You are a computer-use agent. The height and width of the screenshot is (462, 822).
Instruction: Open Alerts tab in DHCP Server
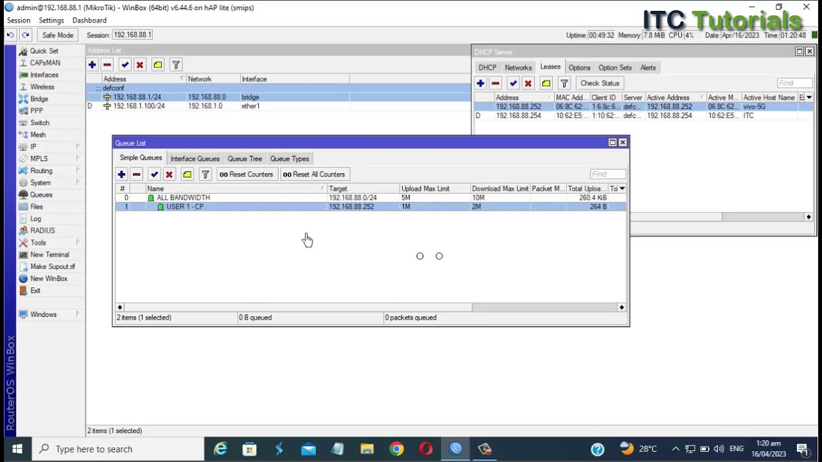tap(648, 67)
